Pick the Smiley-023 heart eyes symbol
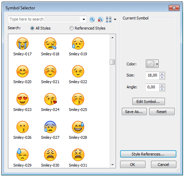Image resolution: width=184 pixels, height=176 pixels. coord(23,99)
